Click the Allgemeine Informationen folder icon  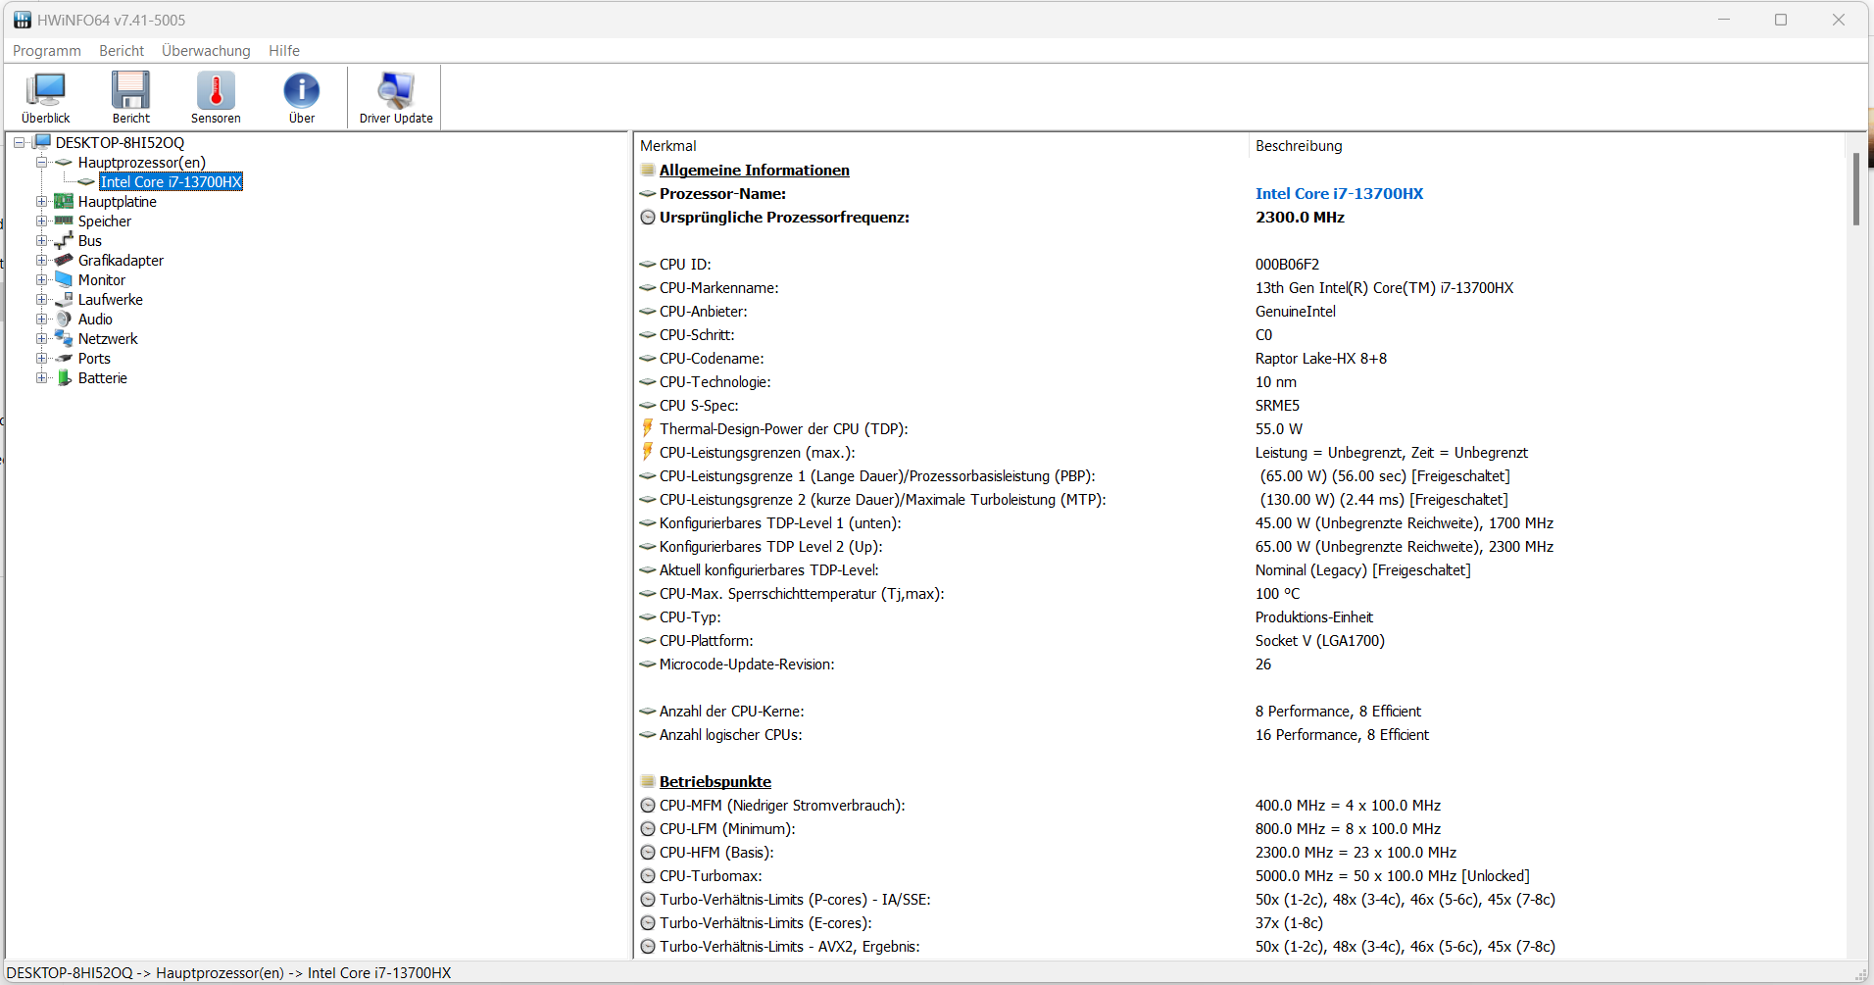click(x=648, y=170)
